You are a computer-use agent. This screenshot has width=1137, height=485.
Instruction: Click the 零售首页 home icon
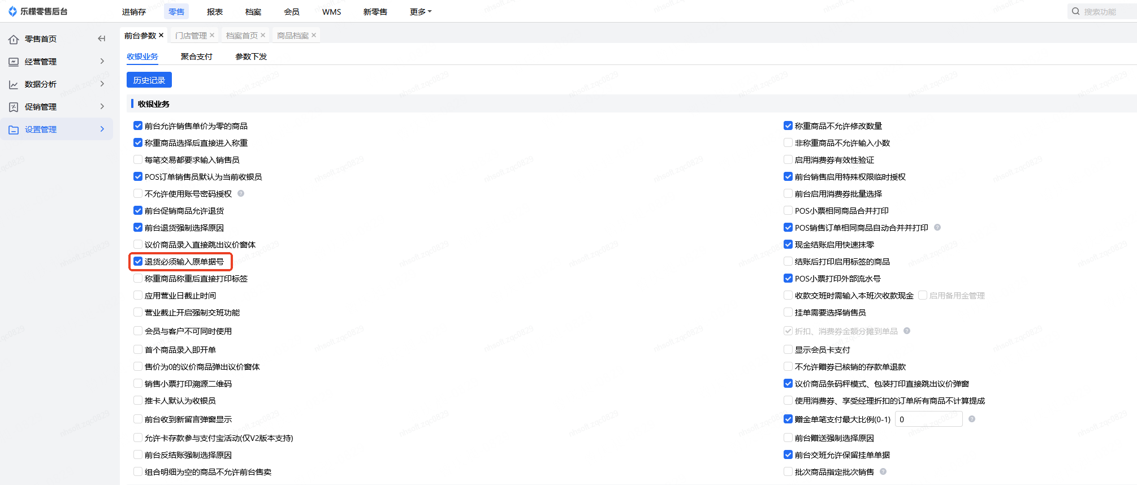tap(14, 39)
